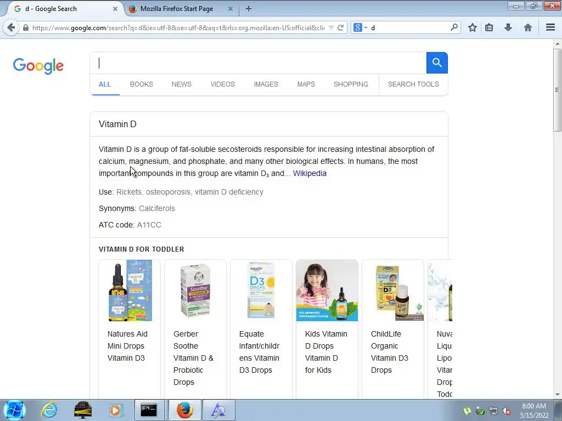The image size is (562, 421).
Task: Open Gerber Soothe product image
Action: [195, 291]
